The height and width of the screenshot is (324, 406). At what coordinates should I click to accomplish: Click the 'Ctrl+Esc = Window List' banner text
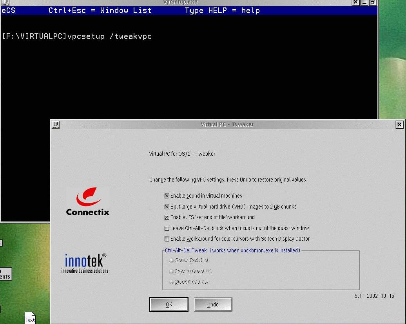(x=100, y=11)
